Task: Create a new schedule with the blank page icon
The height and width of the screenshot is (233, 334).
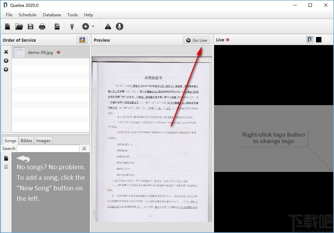Action: pos(7,26)
